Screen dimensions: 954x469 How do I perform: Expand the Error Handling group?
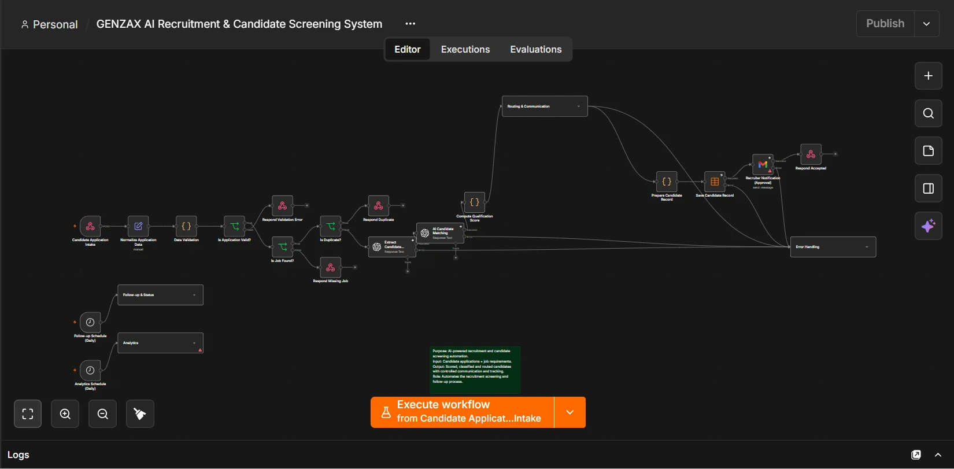(867, 247)
